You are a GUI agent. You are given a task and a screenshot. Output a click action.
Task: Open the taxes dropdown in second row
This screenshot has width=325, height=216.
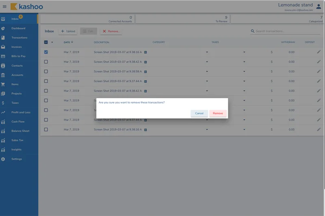[244, 62]
